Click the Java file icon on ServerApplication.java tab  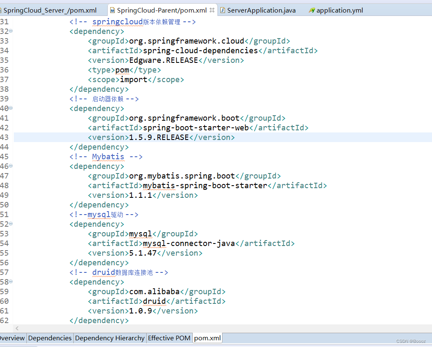(222, 10)
